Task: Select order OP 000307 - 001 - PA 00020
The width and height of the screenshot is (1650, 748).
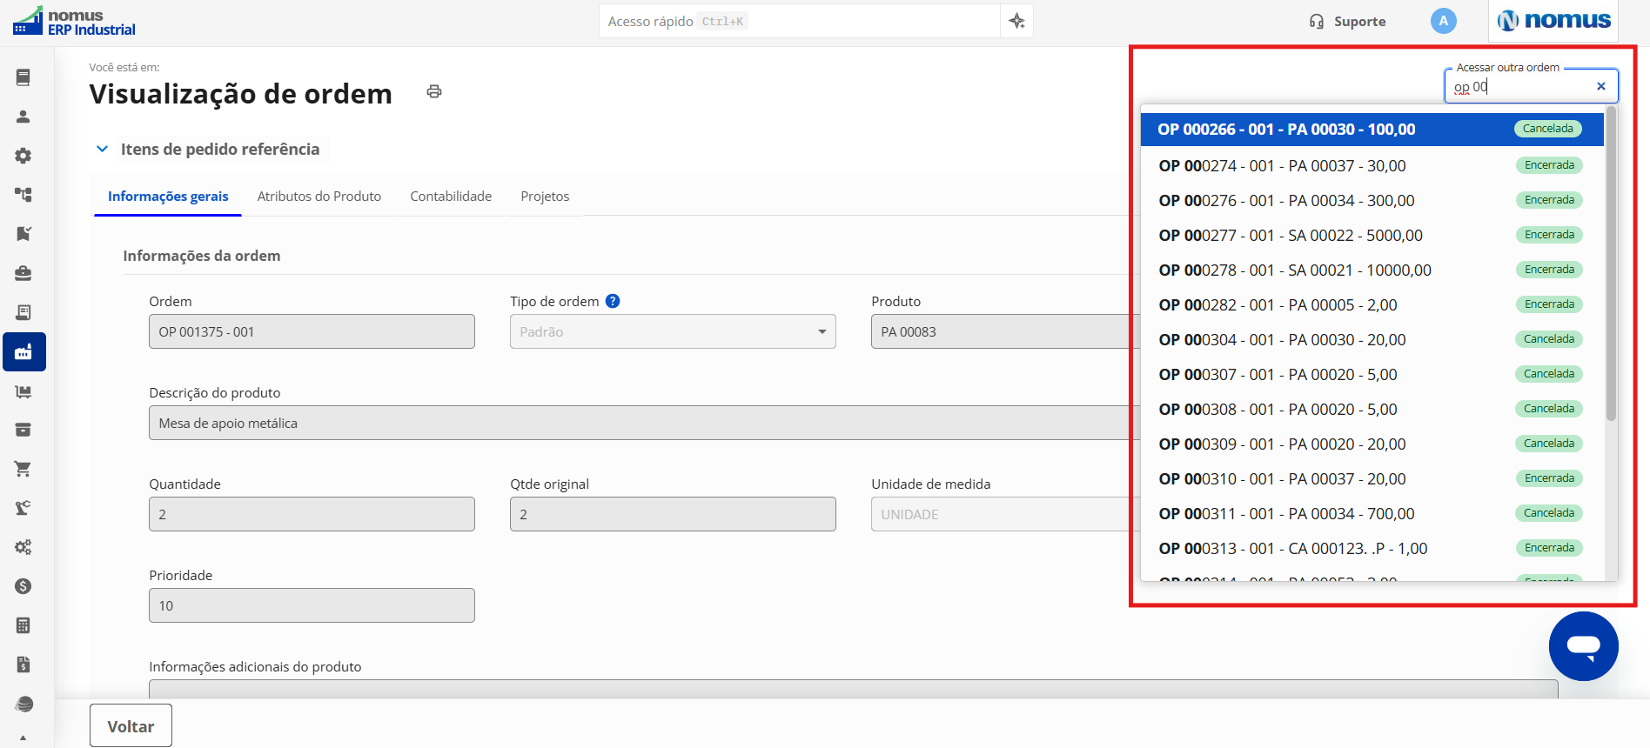Action: point(1372,374)
